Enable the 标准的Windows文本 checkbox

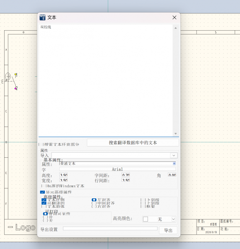tap(44, 186)
